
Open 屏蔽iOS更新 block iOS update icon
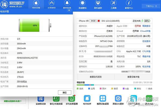118,100
